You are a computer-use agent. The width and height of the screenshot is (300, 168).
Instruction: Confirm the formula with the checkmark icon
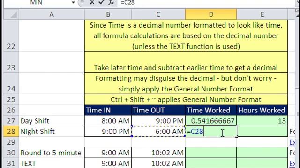click(x=101, y=2)
